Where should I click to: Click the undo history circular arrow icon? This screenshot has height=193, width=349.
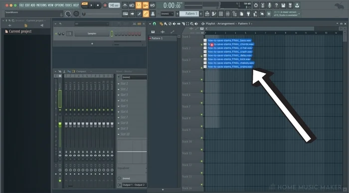(256, 5)
